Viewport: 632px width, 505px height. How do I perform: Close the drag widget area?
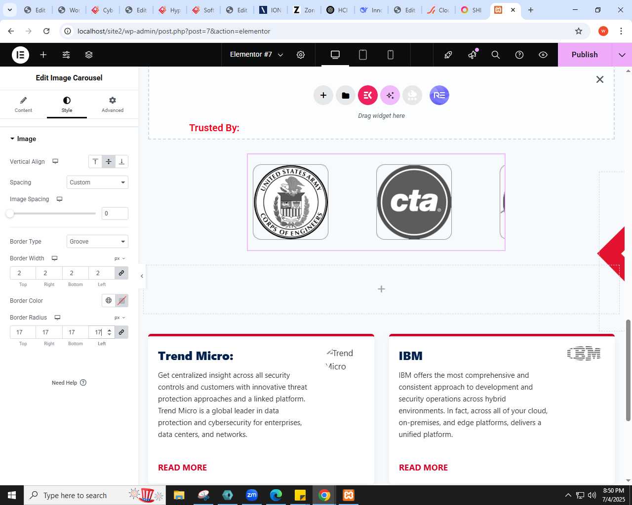point(600,79)
